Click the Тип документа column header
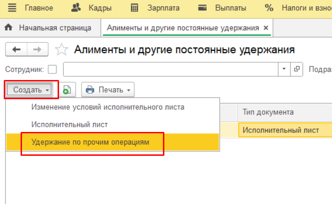 tap(268, 112)
